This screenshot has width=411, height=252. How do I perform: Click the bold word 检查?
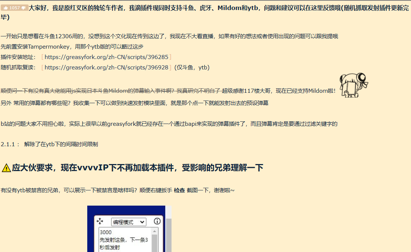tap(179, 190)
